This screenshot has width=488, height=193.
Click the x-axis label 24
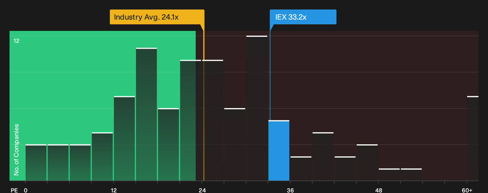(202, 190)
